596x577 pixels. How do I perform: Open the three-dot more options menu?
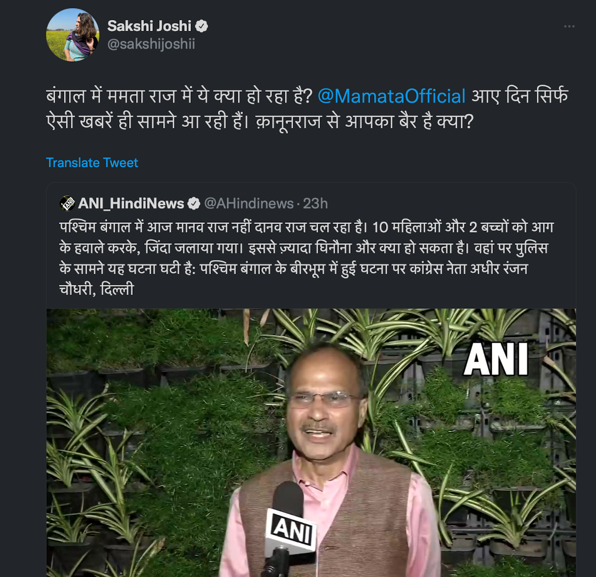pyautogui.click(x=569, y=26)
